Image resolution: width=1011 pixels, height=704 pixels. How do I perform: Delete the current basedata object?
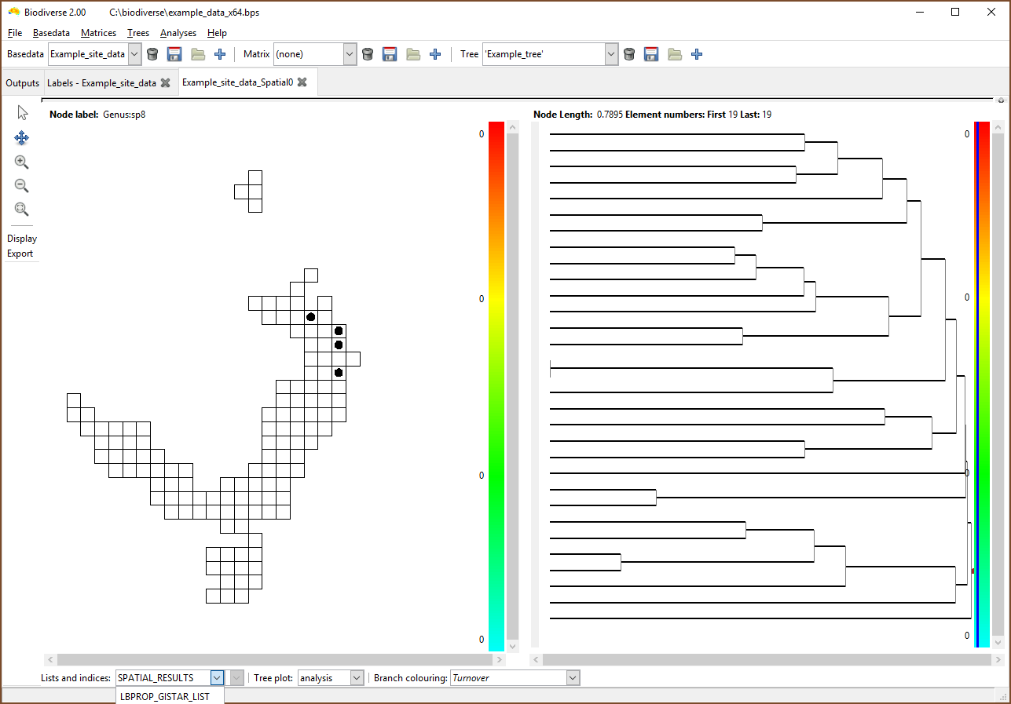click(x=152, y=53)
